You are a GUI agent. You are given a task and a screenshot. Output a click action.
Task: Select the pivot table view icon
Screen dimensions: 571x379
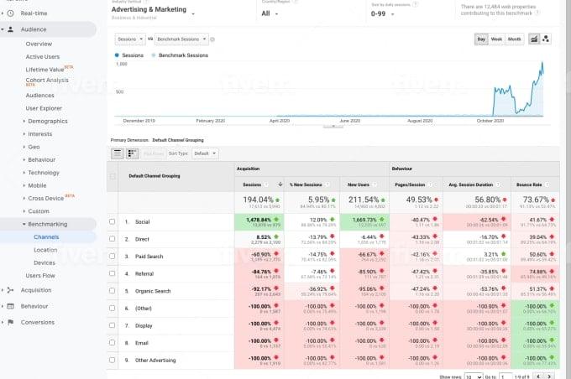[132, 153]
